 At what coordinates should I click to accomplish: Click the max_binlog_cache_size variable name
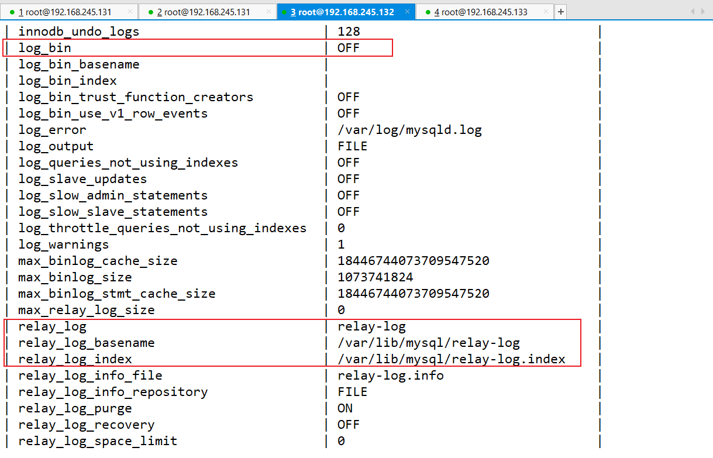[x=98, y=261]
